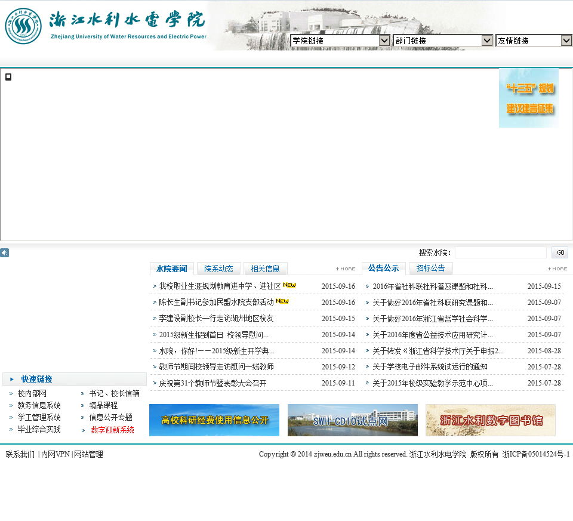Open the 十三五规划 建议建言征集 banner
Image resolution: width=573 pixels, height=521 pixels.
coord(529,98)
